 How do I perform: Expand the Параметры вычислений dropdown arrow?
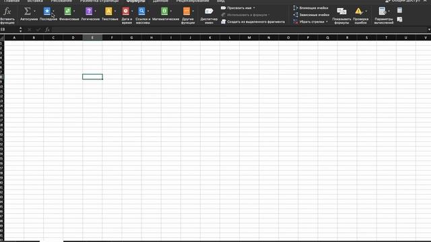pos(389,11)
